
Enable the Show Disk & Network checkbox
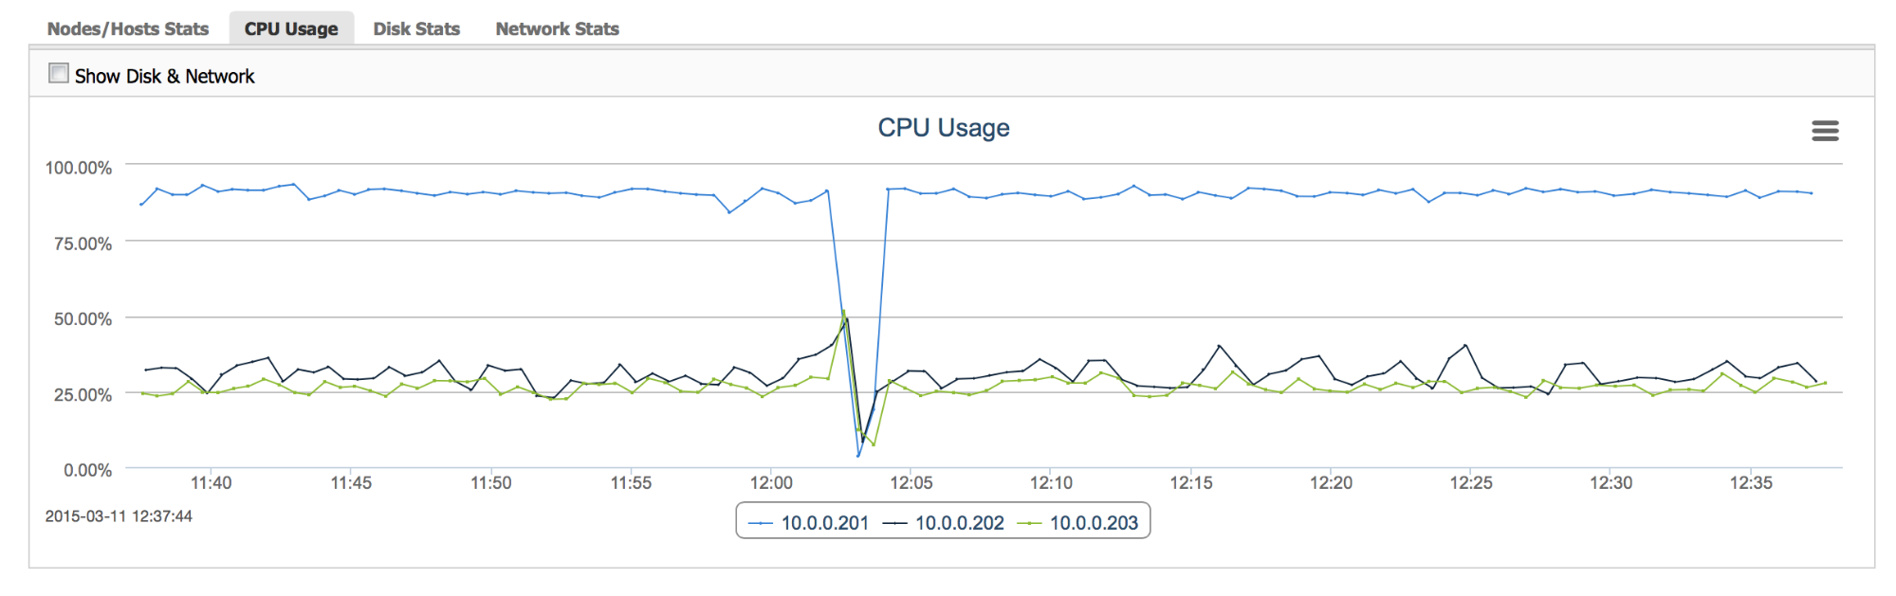(x=59, y=74)
